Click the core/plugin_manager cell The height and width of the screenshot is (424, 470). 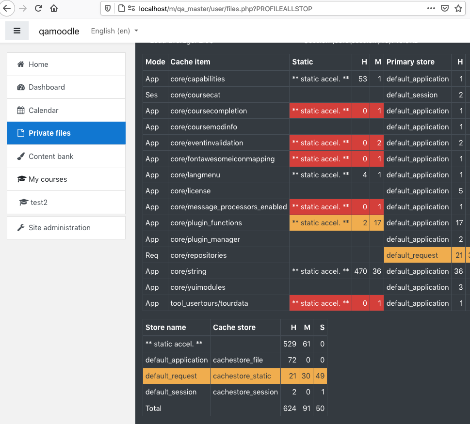tap(228, 239)
